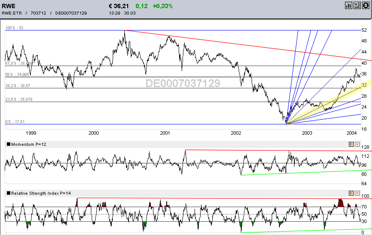Click the security number 703712
Image resolution: width=372 pixels, height=235 pixels.
pos(38,13)
